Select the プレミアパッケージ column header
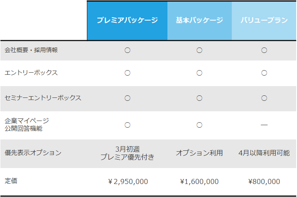This screenshot has width=297, height=197. point(127,20)
